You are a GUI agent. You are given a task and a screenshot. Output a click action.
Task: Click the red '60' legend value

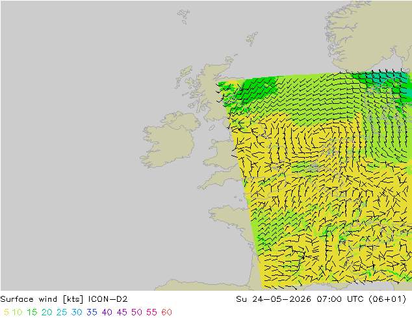(167, 312)
